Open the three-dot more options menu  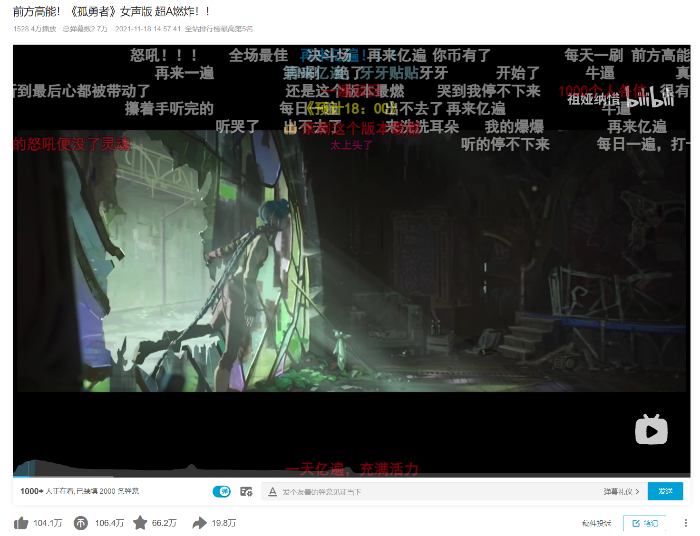click(x=686, y=523)
